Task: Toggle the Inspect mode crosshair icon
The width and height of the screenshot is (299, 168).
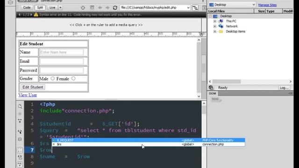Action: (83, 7)
